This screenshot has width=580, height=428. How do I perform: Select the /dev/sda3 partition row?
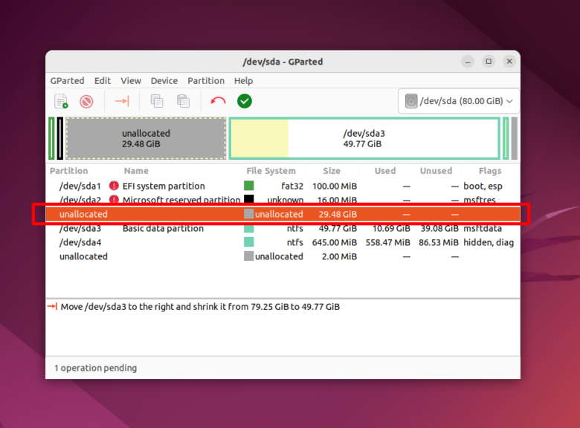[283, 228]
